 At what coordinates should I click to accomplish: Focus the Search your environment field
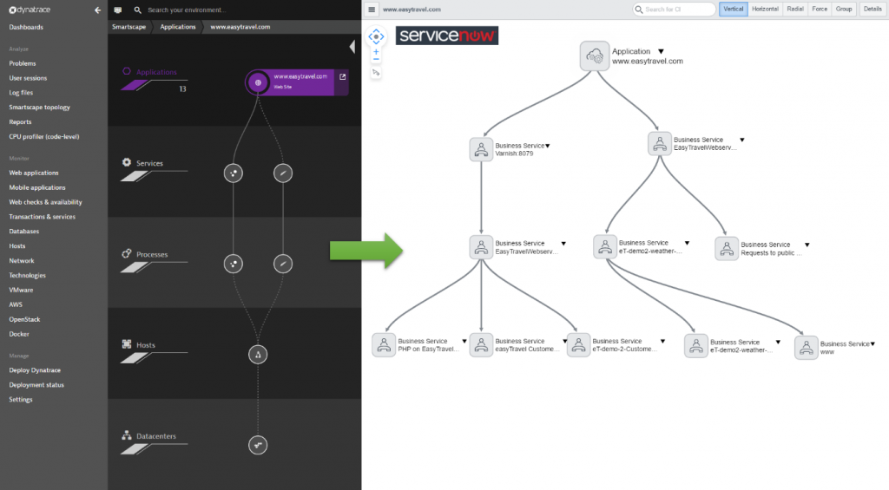coord(188,10)
